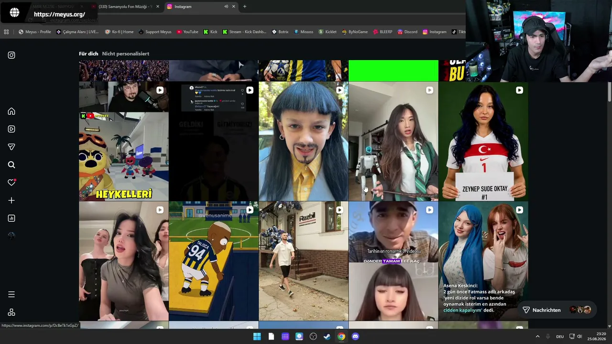
Task: Click the bottom sidebar Meta apps icon
Action: pos(11,312)
